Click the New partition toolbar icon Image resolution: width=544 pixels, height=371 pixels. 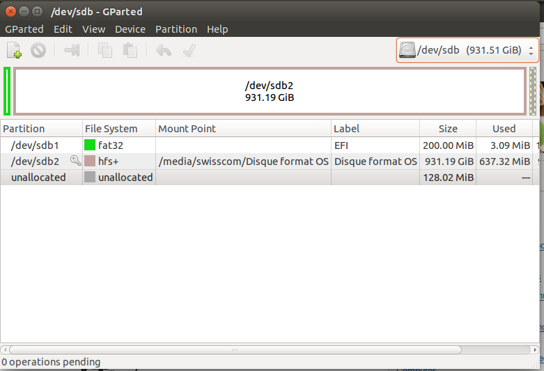click(14, 50)
